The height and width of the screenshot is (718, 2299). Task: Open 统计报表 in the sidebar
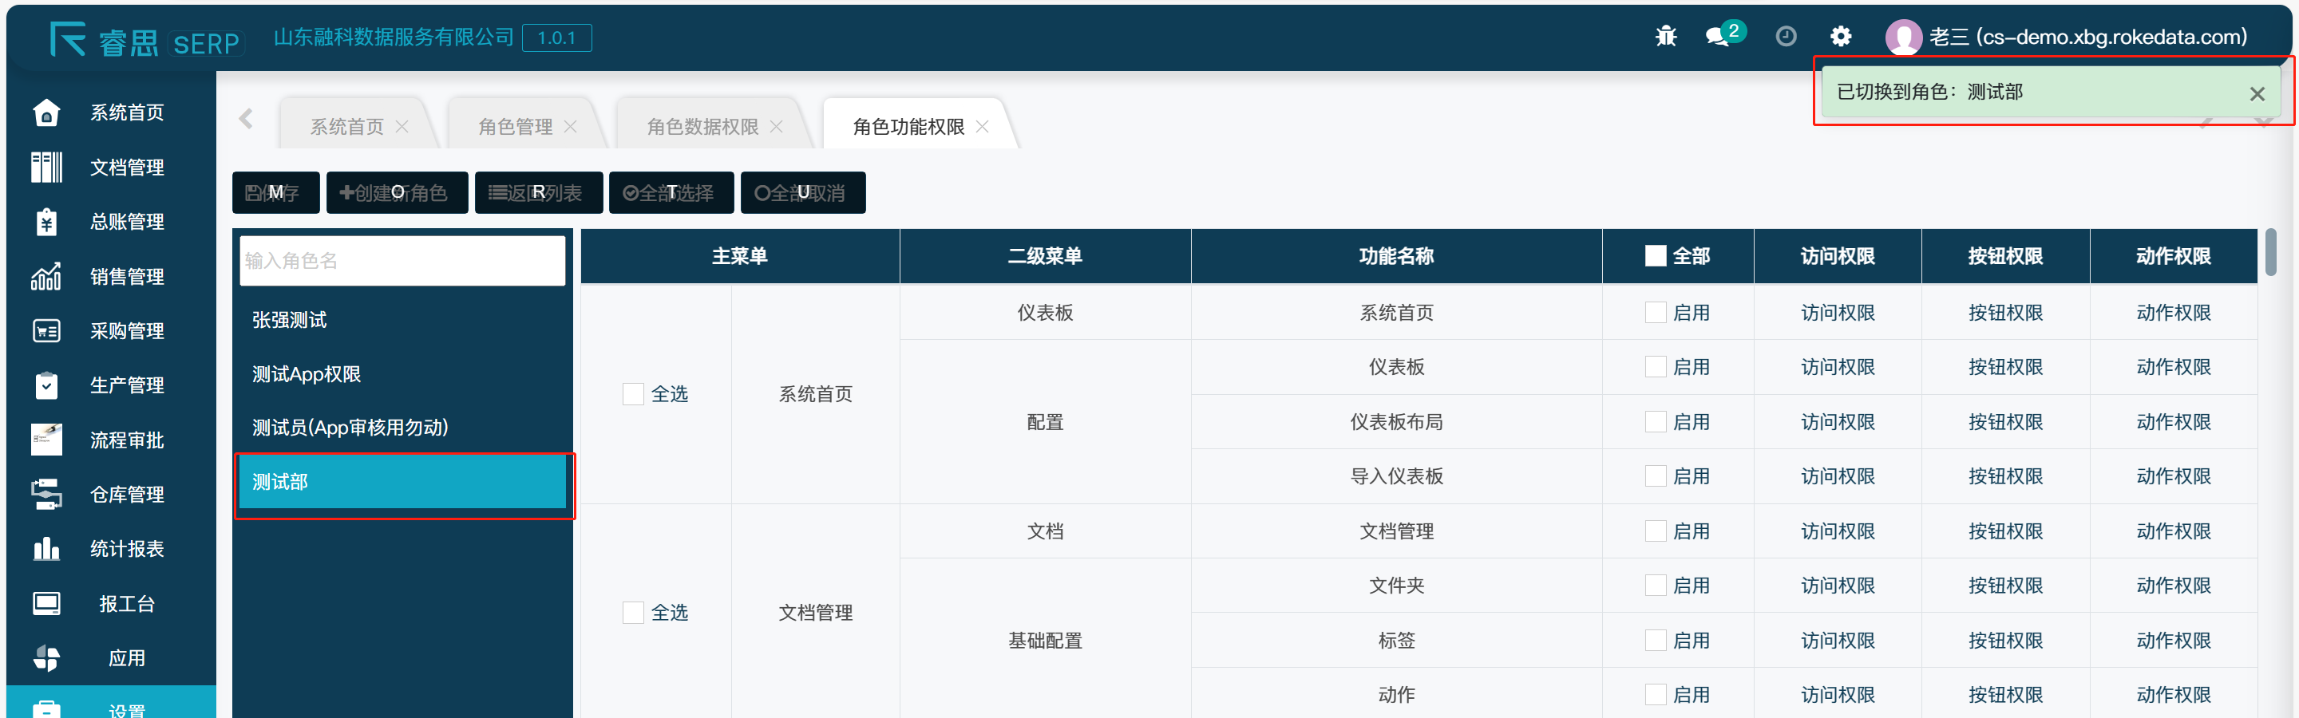coord(126,549)
